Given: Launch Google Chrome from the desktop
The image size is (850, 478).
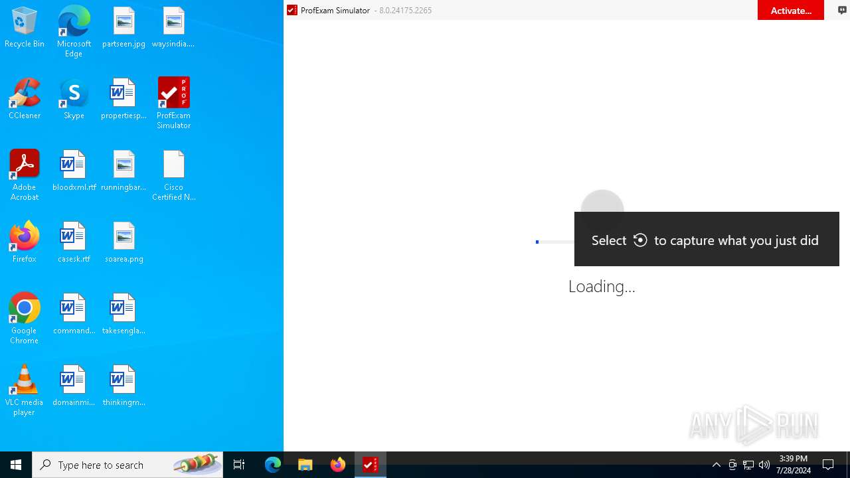Looking at the screenshot, I should pos(25,319).
